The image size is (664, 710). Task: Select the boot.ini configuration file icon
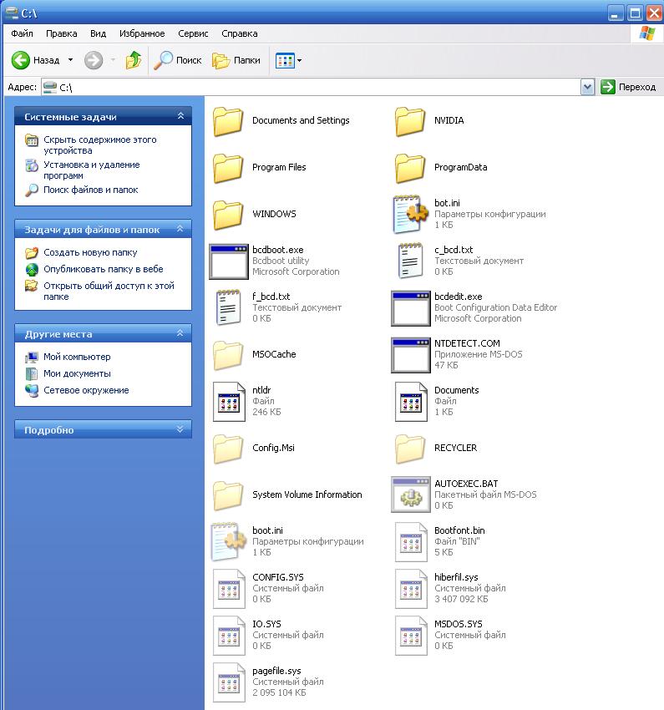tap(229, 541)
